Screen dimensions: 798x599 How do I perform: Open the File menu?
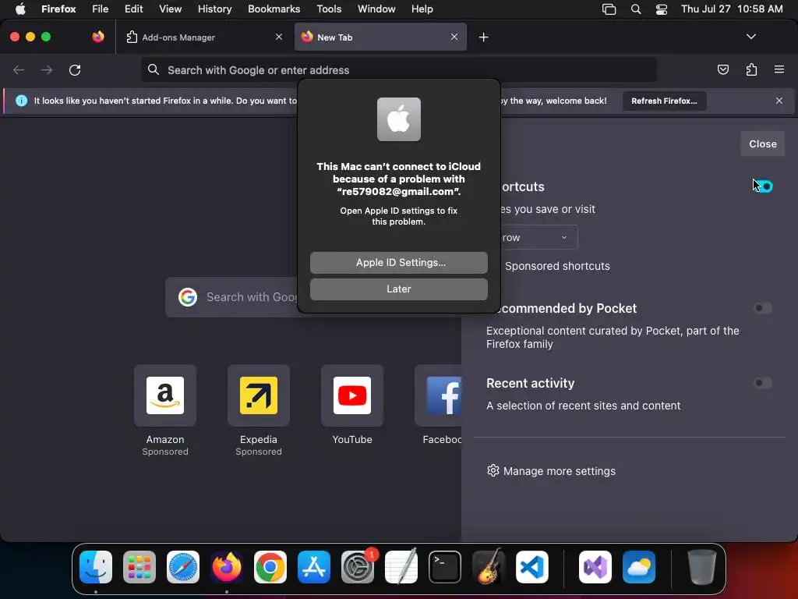(100, 9)
